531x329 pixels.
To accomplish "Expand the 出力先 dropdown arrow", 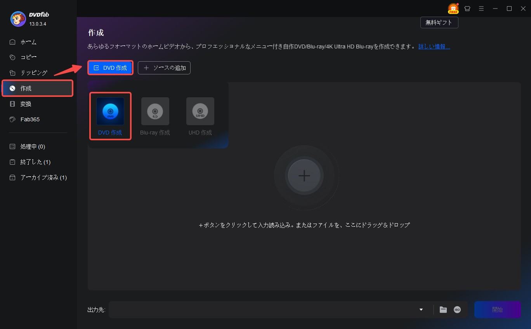I will click(x=421, y=310).
